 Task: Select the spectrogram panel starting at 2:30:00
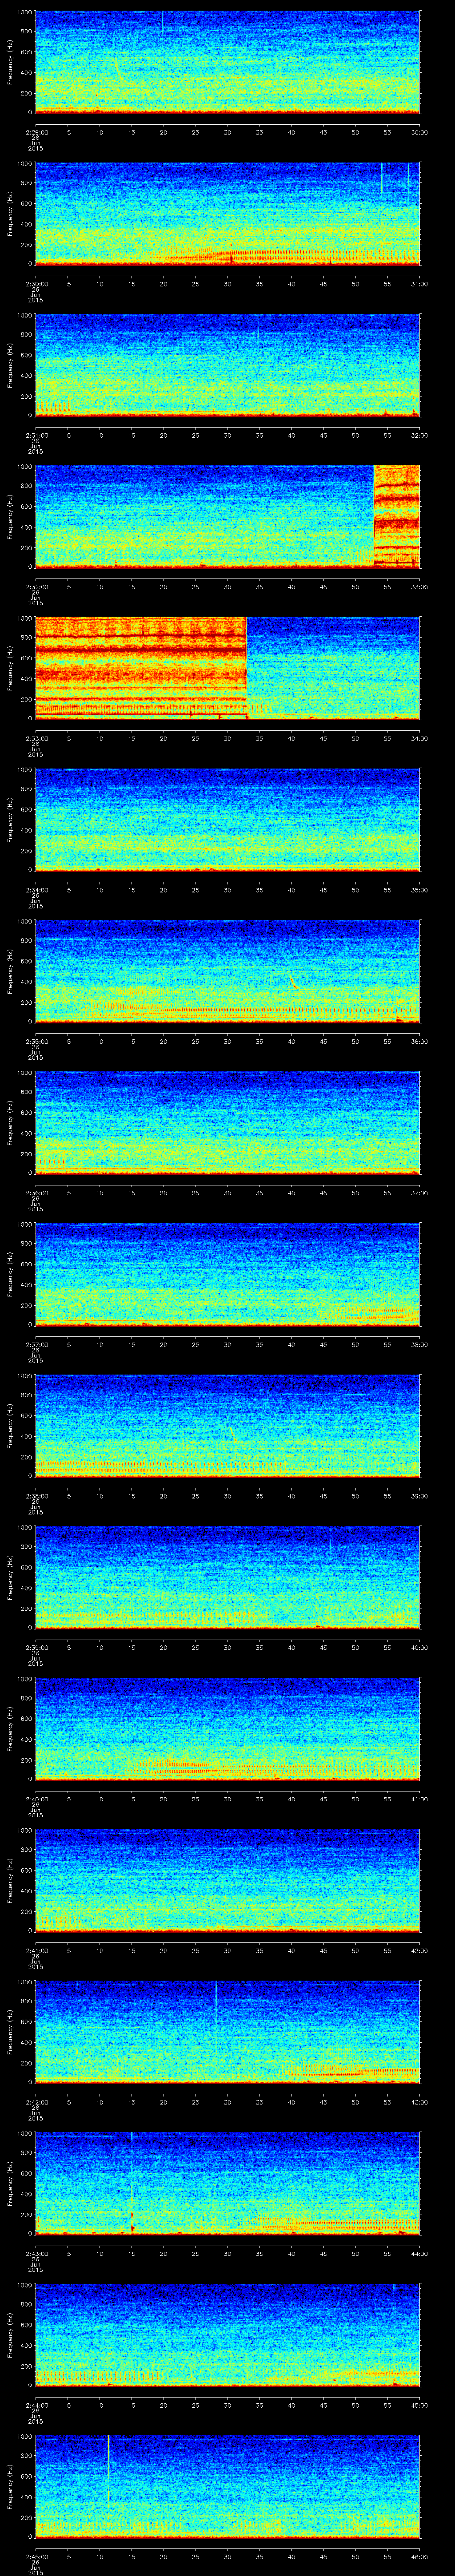tap(227, 213)
